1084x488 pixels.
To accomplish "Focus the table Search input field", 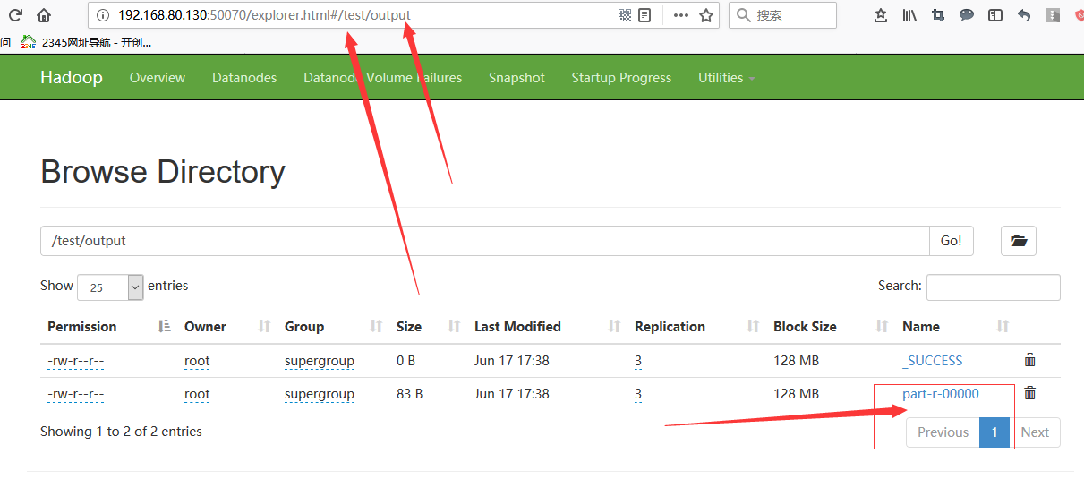I will point(993,287).
